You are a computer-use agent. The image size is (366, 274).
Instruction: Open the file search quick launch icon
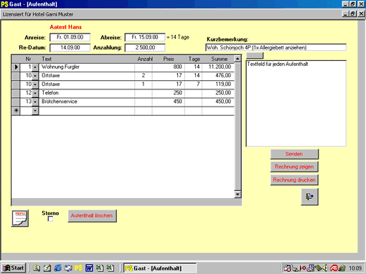pyautogui.click(x=37, y=268)
